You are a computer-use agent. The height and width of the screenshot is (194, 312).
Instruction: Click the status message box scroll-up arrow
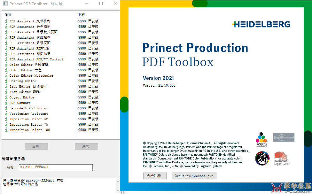(118, 182)
